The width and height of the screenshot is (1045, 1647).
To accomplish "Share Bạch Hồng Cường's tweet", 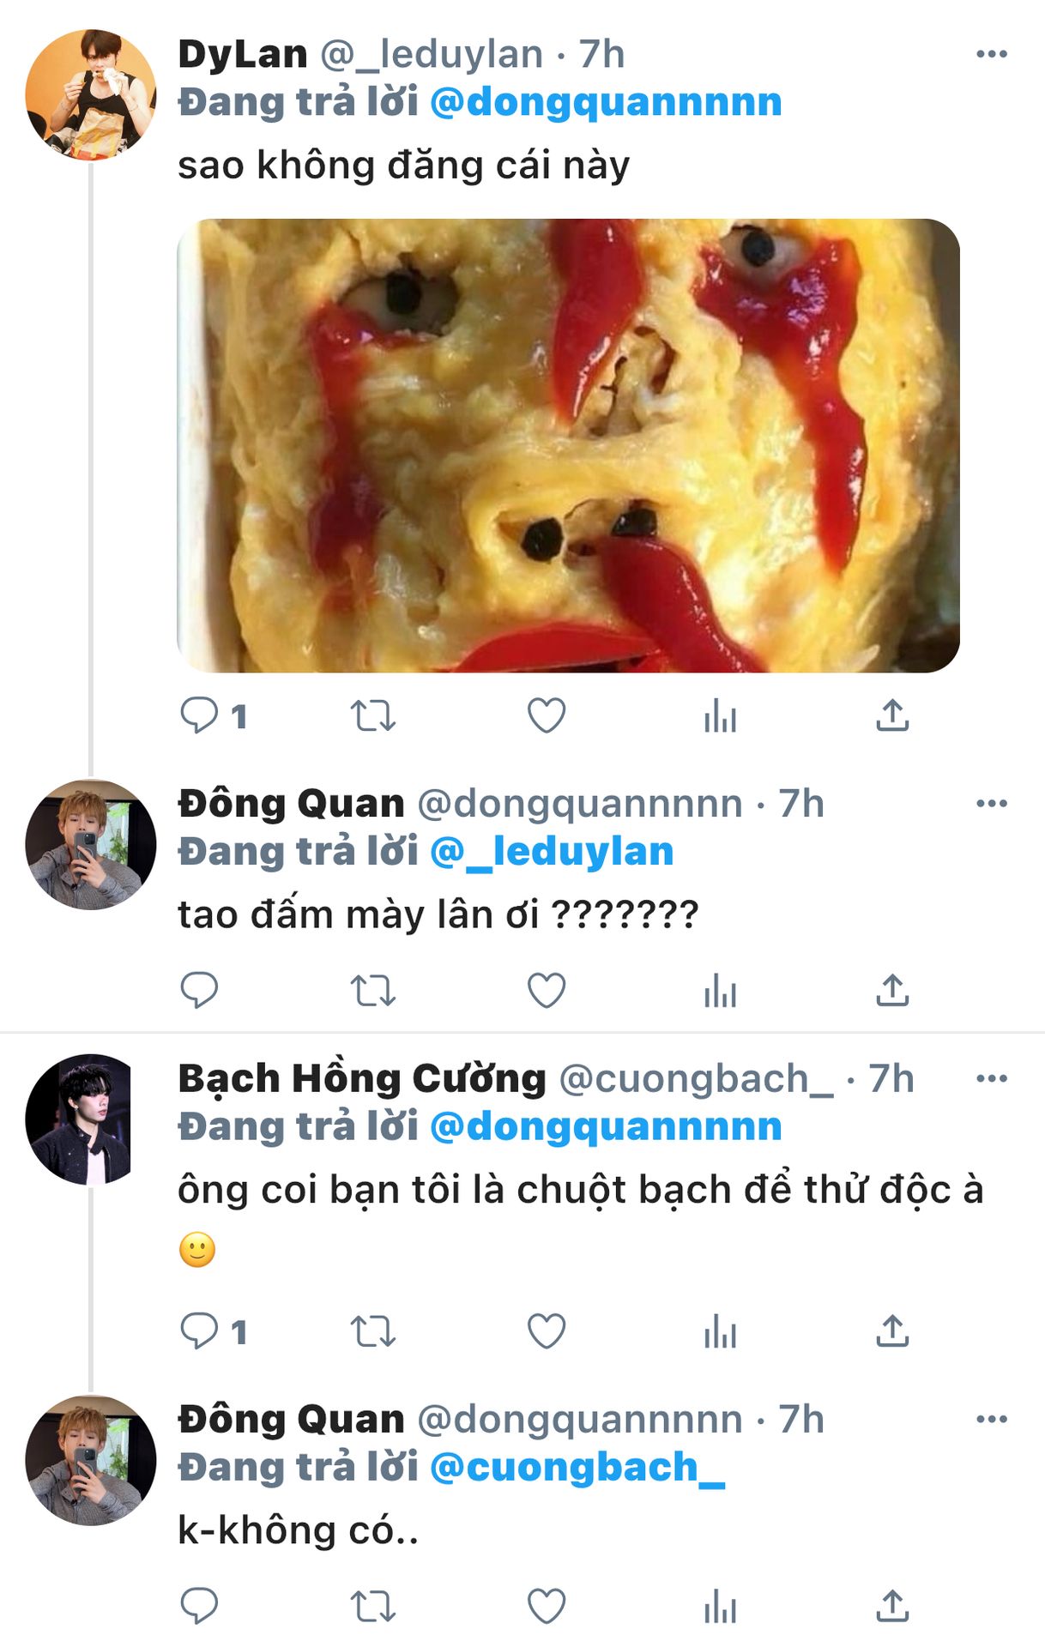I will point(892,1331).
